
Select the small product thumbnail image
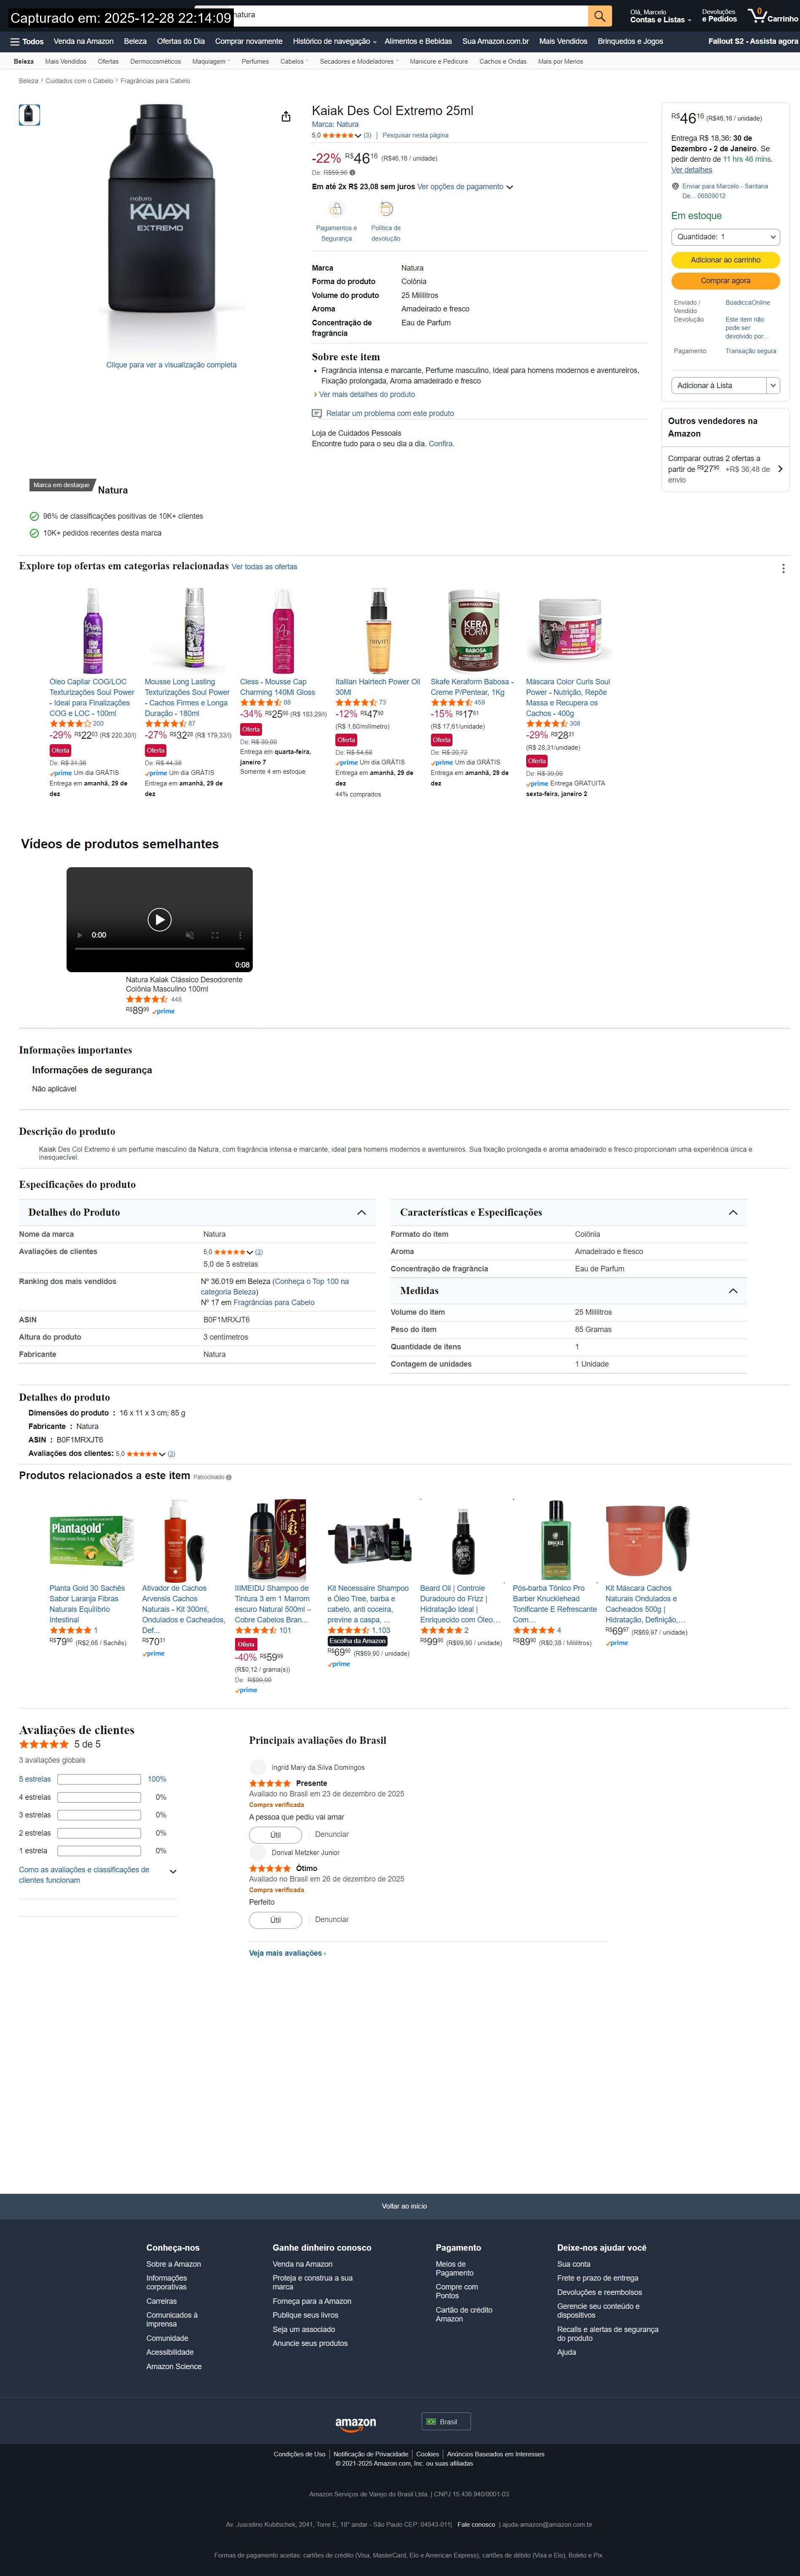pyautogui.click(x=30, y=115)
